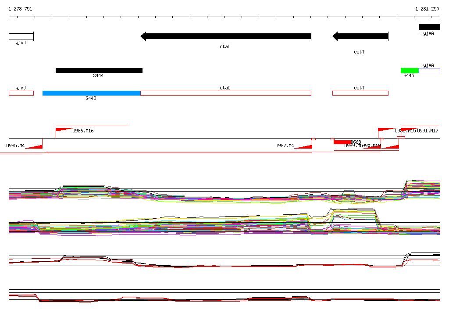This screenshot has width=449, height=313.
Task: Click the S444 label text
Action: point(98,75)
